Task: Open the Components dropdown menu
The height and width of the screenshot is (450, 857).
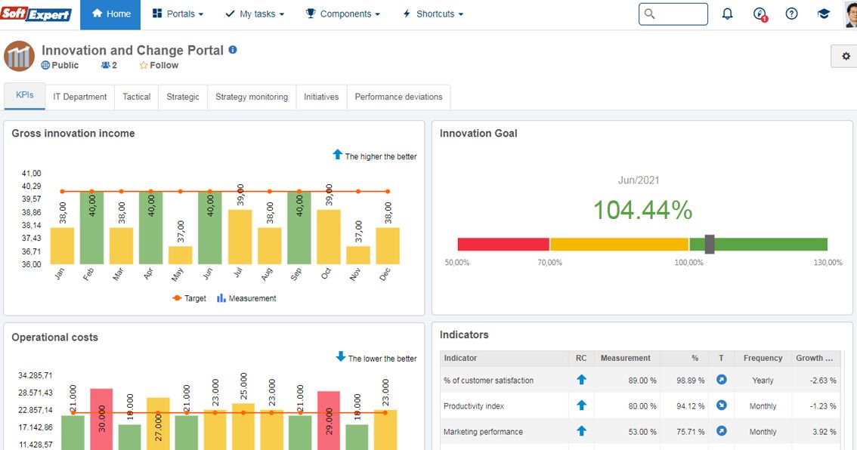Action: click(x=342, y=14)
